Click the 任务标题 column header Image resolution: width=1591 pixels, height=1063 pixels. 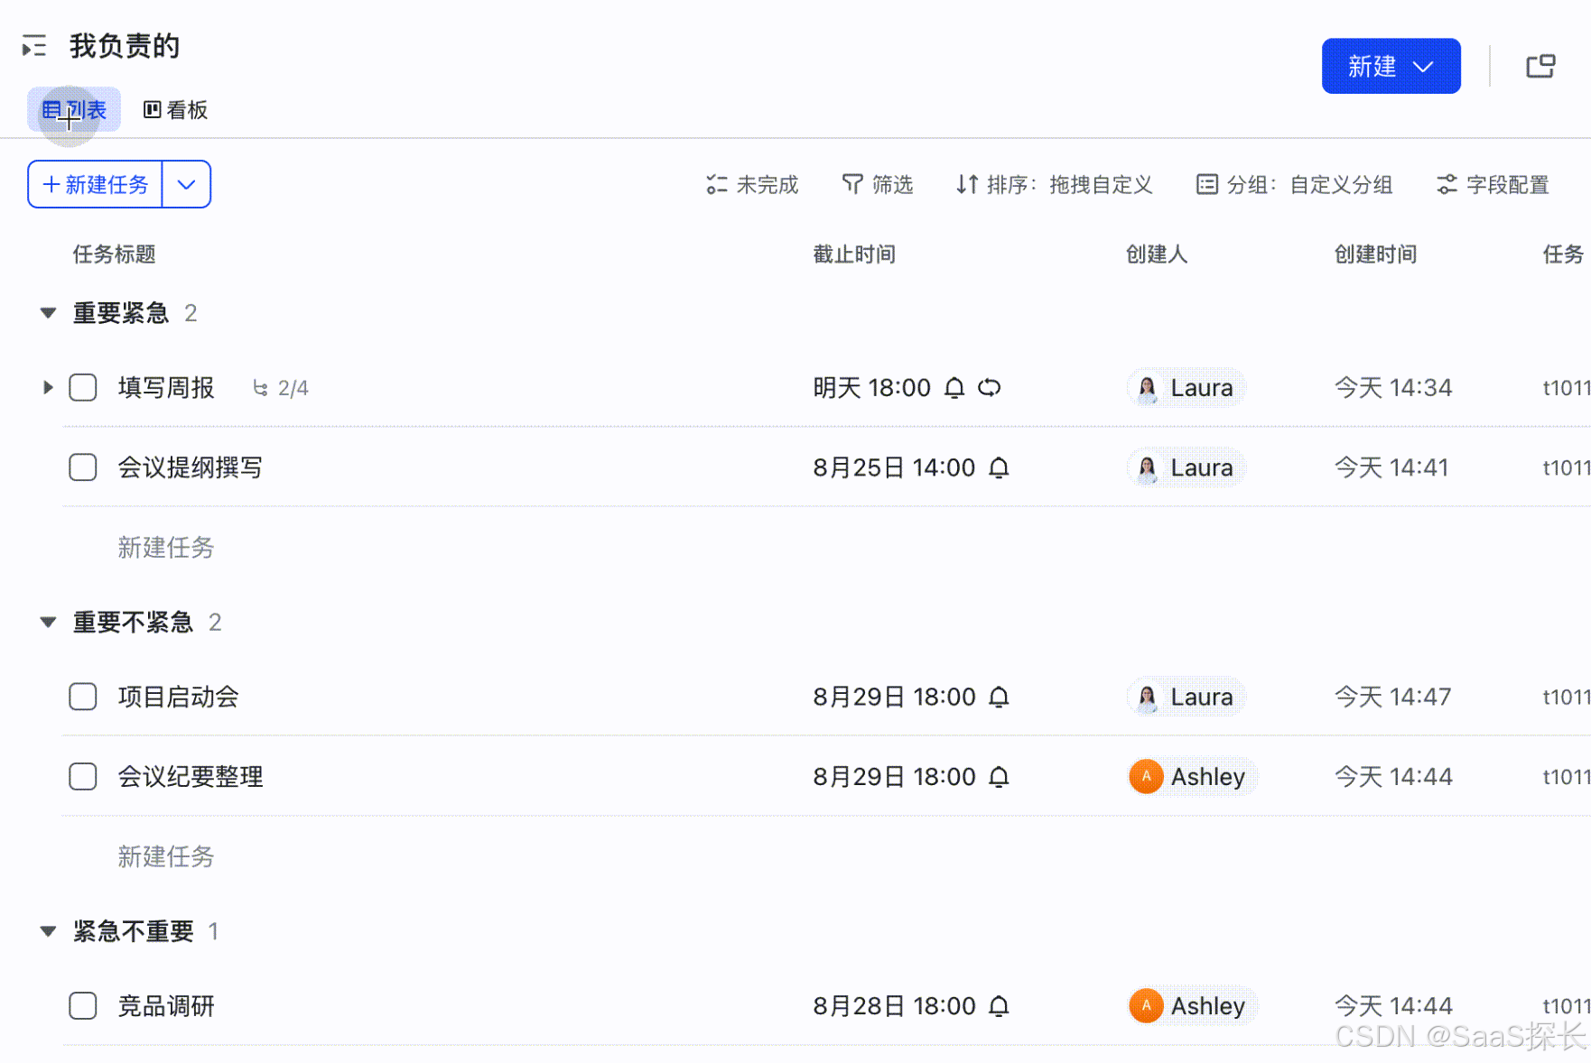pos(115,254)
